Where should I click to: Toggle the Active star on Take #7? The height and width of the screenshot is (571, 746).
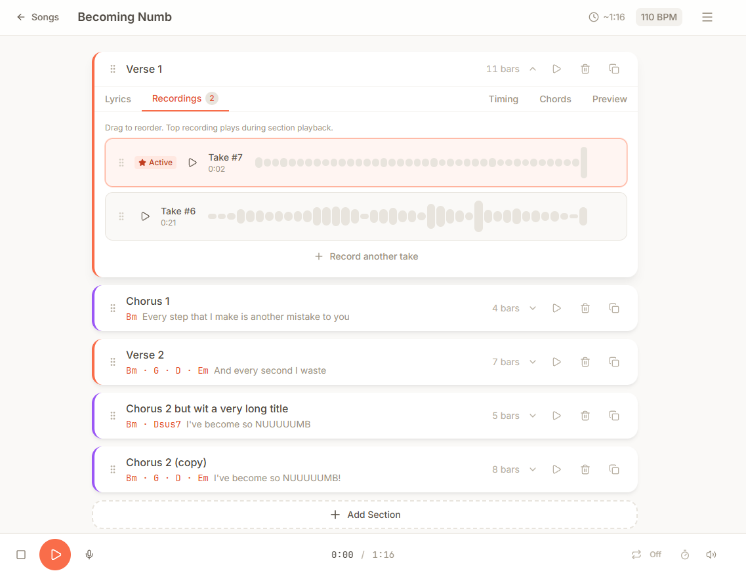click(x=155, y=163)
